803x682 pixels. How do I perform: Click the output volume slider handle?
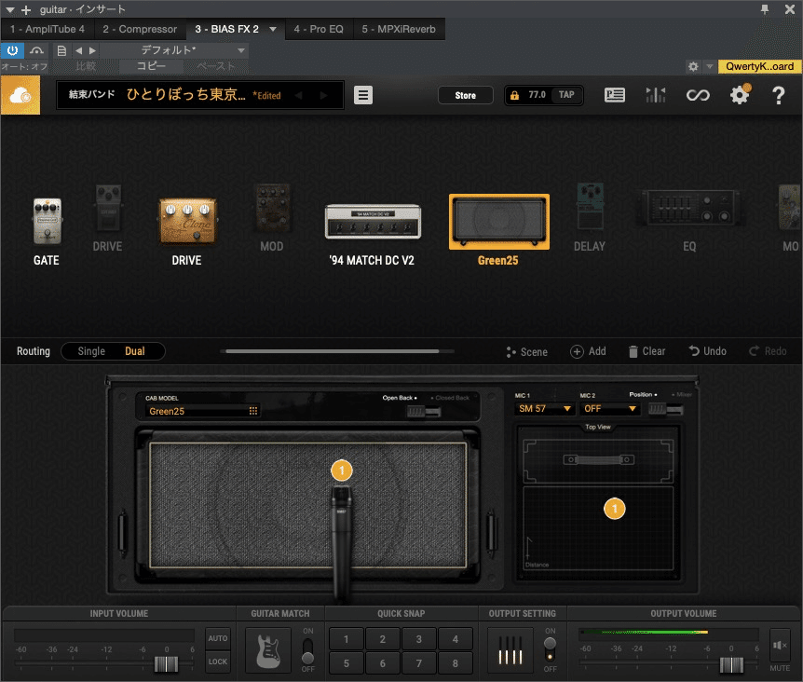pyautogui.click(x=731, y=664)
